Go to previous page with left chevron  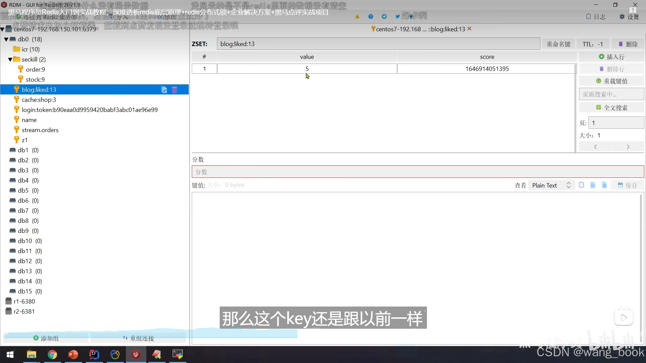596,147
